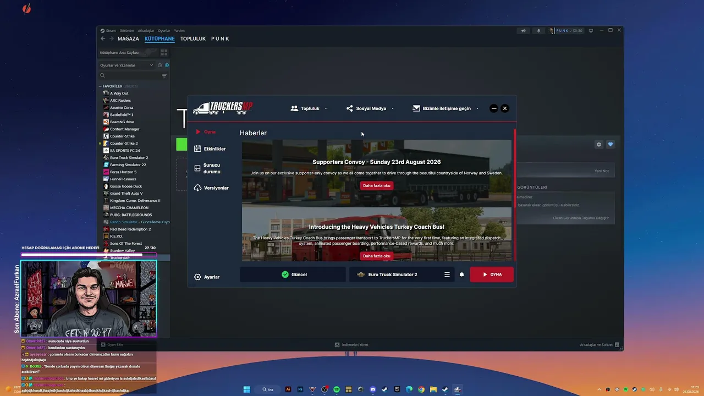This screenshot has width=704, height=396.
Task: Click the Güncel up-to-date status button
Action: pyautogui.click(x=293, y=274)
